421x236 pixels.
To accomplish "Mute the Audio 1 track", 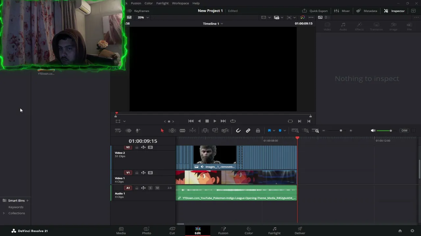I will click(157, 188).
